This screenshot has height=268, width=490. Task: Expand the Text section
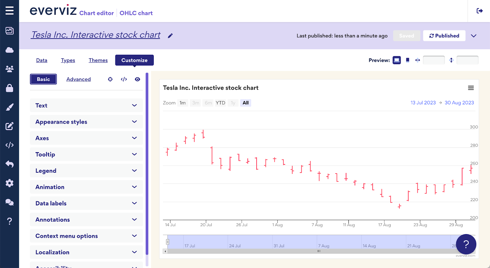tap(86, 105)
